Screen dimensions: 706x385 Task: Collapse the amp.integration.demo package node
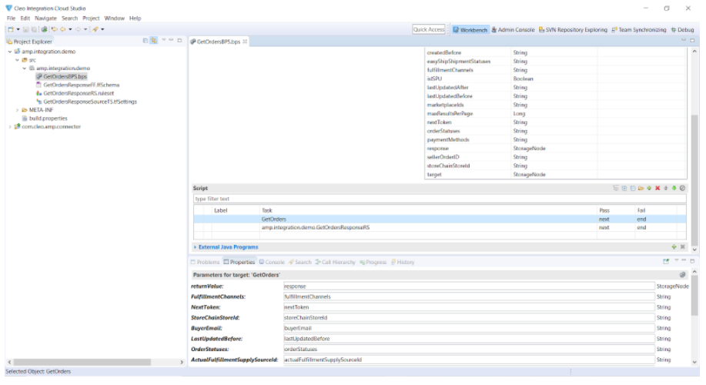click(x=25, y=69)
